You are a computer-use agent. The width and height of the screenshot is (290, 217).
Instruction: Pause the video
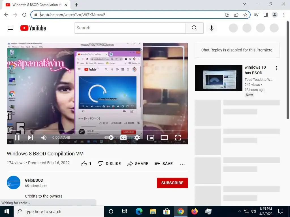[x=17, y=138]
